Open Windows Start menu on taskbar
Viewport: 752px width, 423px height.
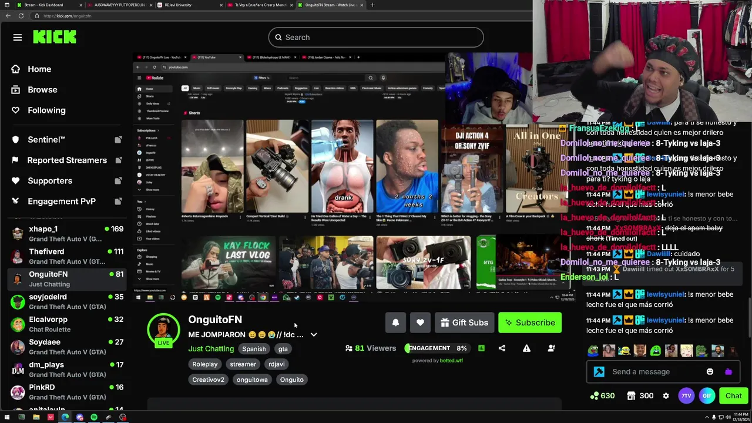(6, 418)
